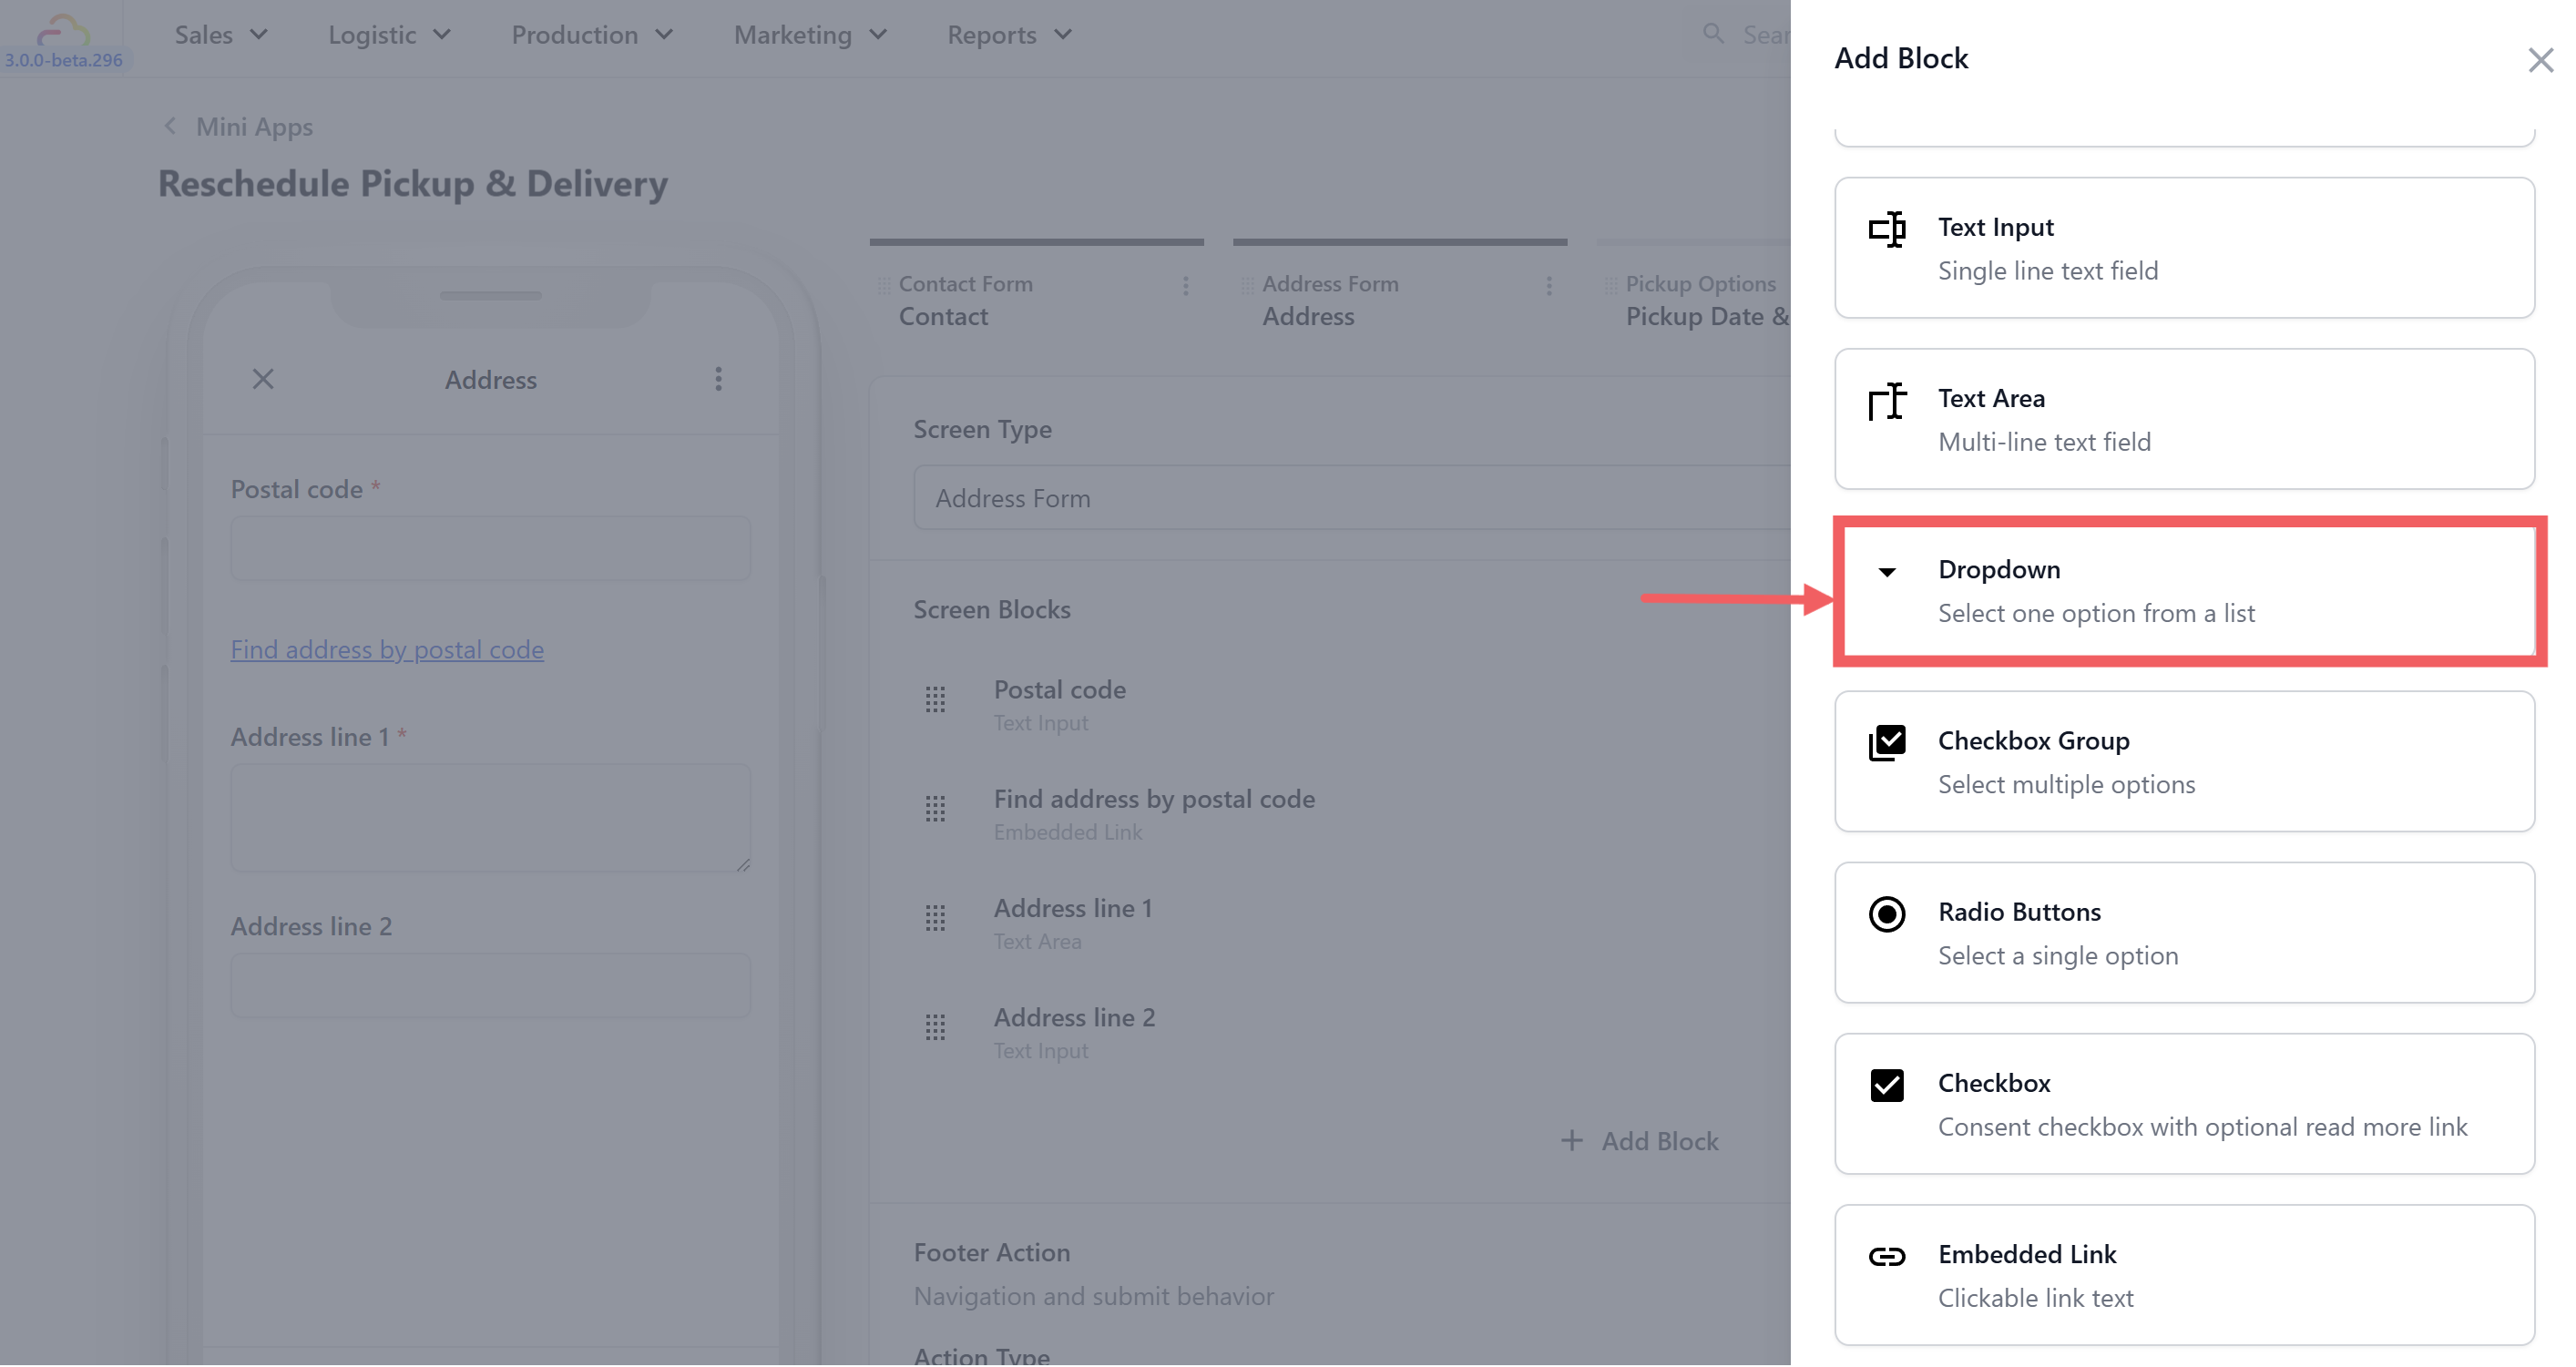Viewport: 2576px width, 1367px height.
Task: Click drag handle beside Postal code block
Action: click(934, 699)
